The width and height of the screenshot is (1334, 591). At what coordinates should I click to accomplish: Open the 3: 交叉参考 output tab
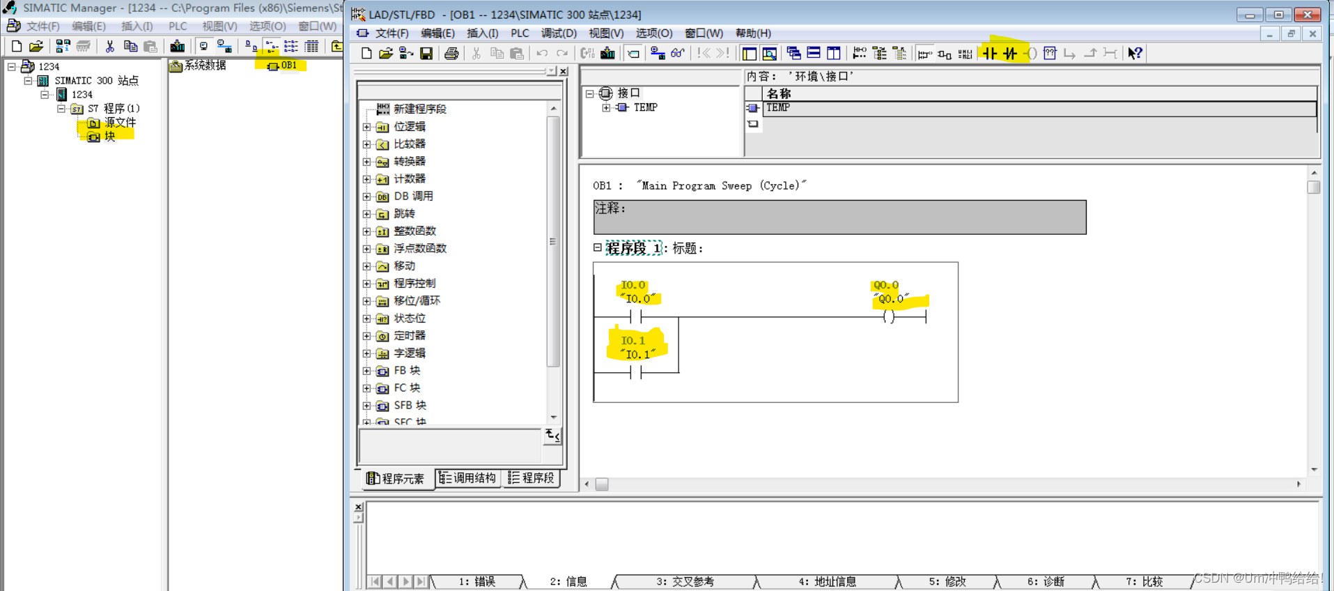pos(685,581)
